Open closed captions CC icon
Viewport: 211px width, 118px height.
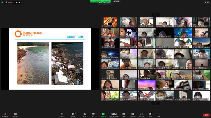(x=124, y=114)
